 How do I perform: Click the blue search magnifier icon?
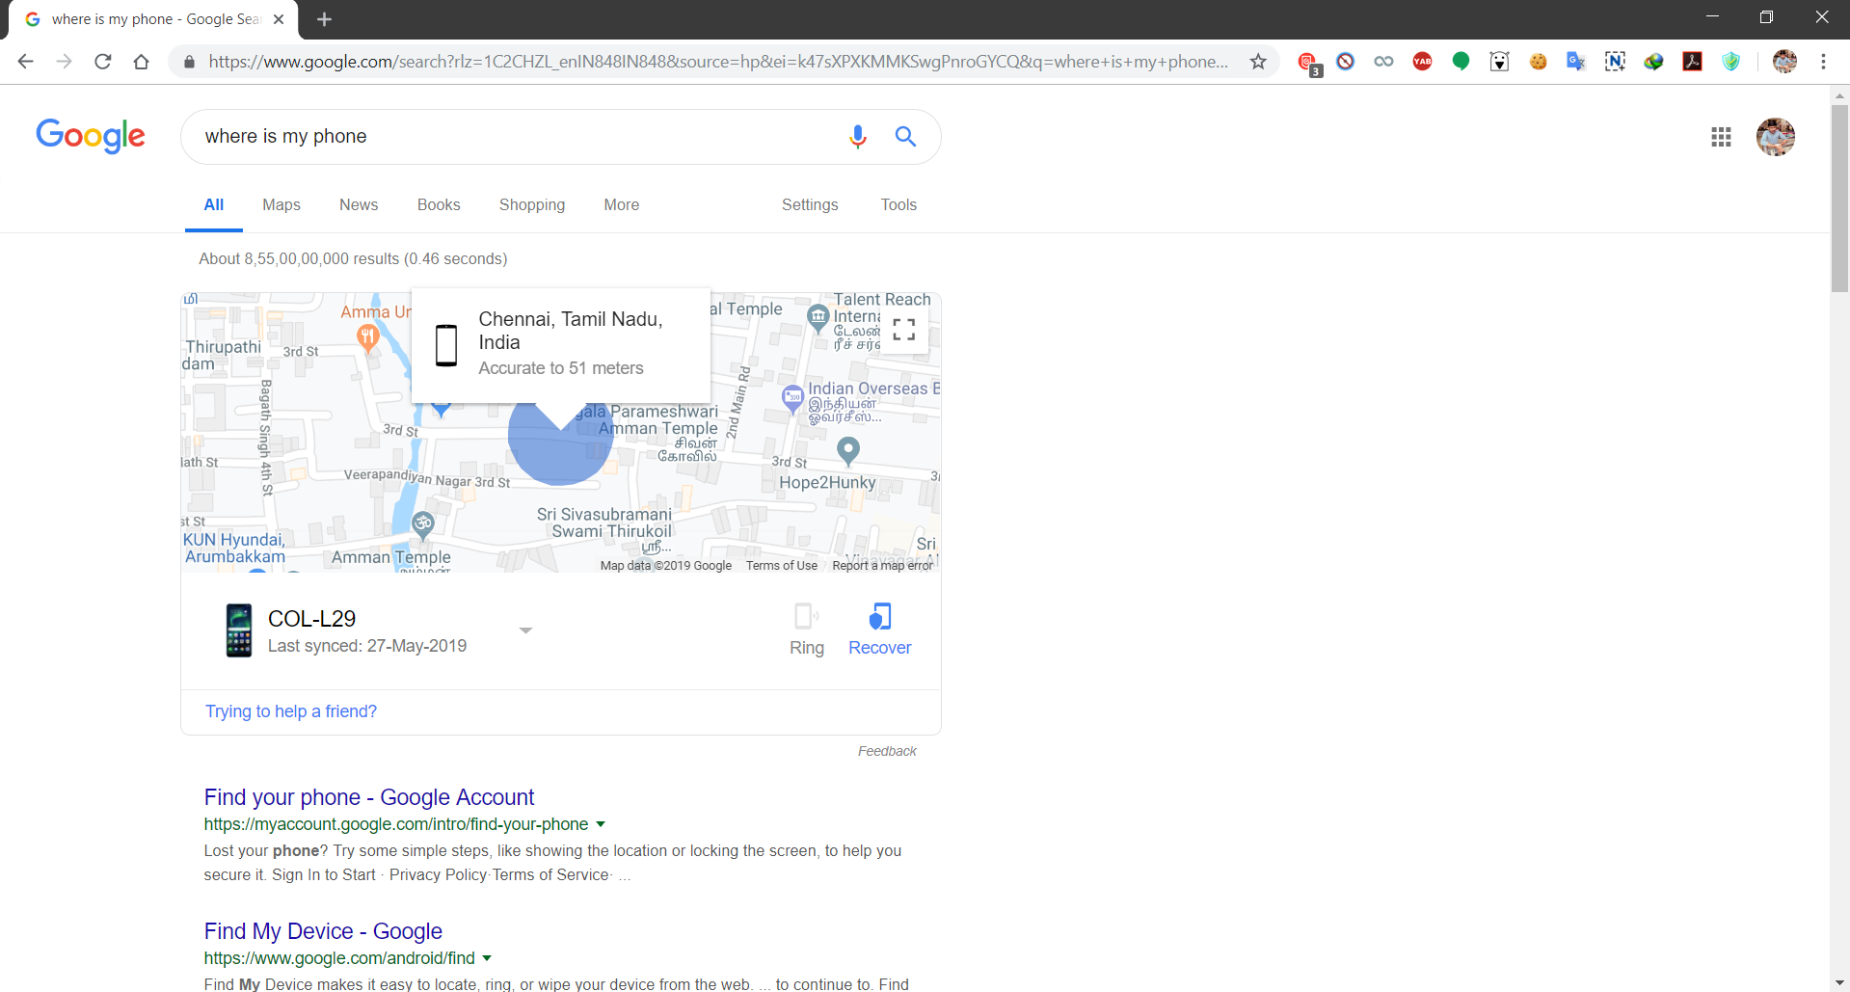905,137
